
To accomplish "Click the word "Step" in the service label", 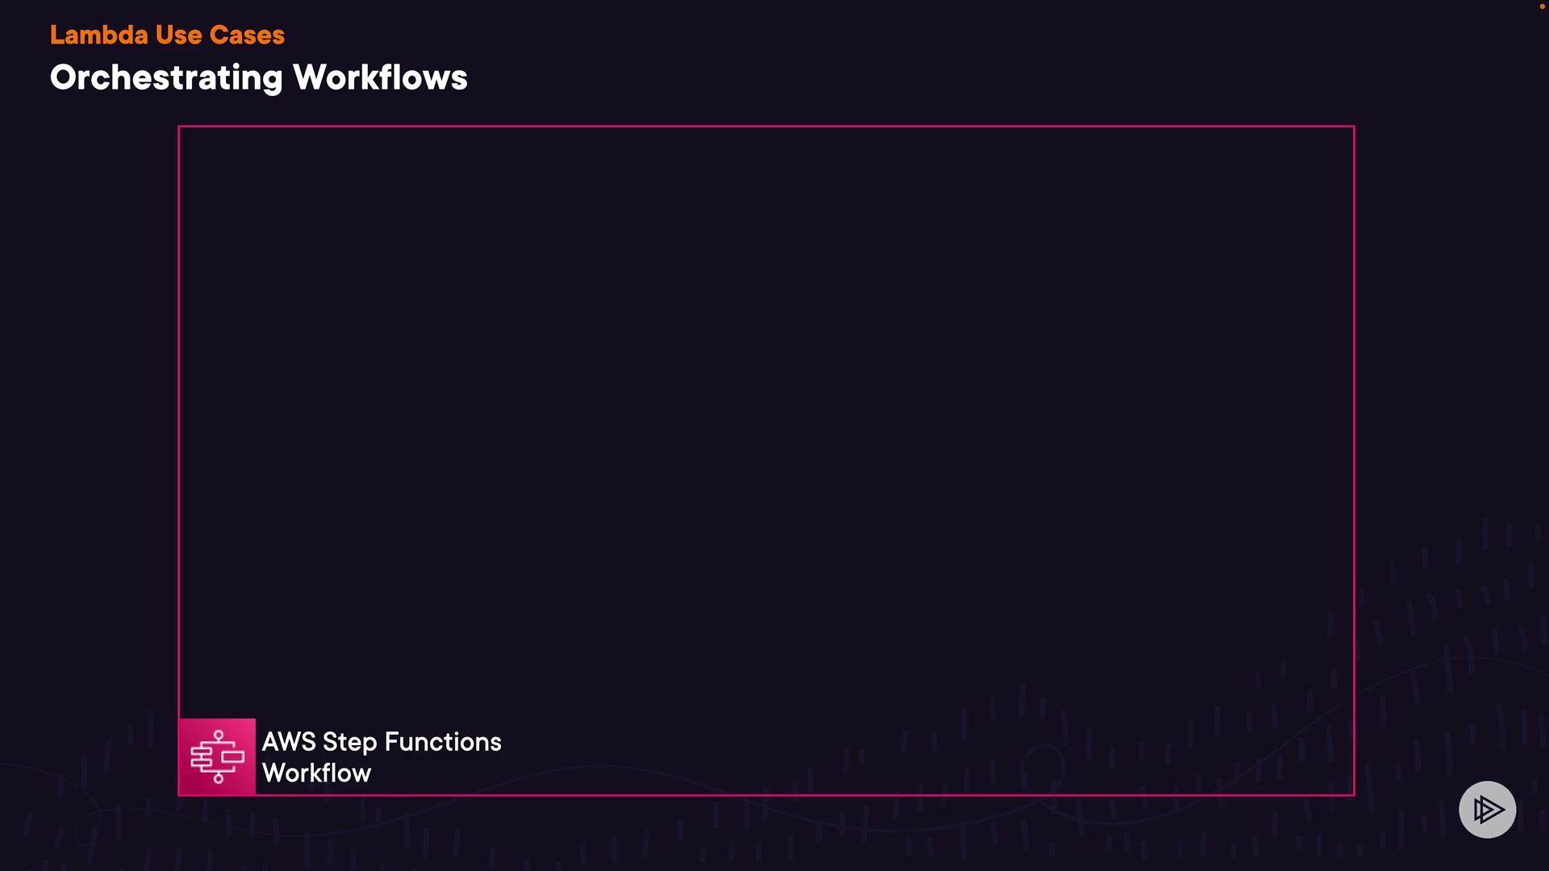I will [x=350, y=741].
